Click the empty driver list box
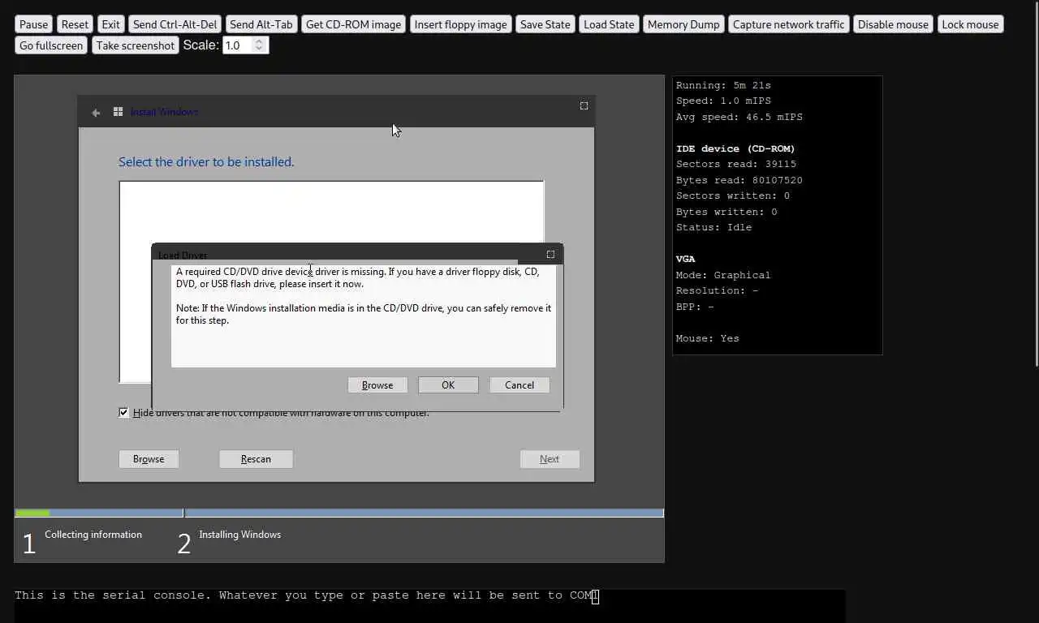This screenshot has height=623, width=1039. [331, 213]
